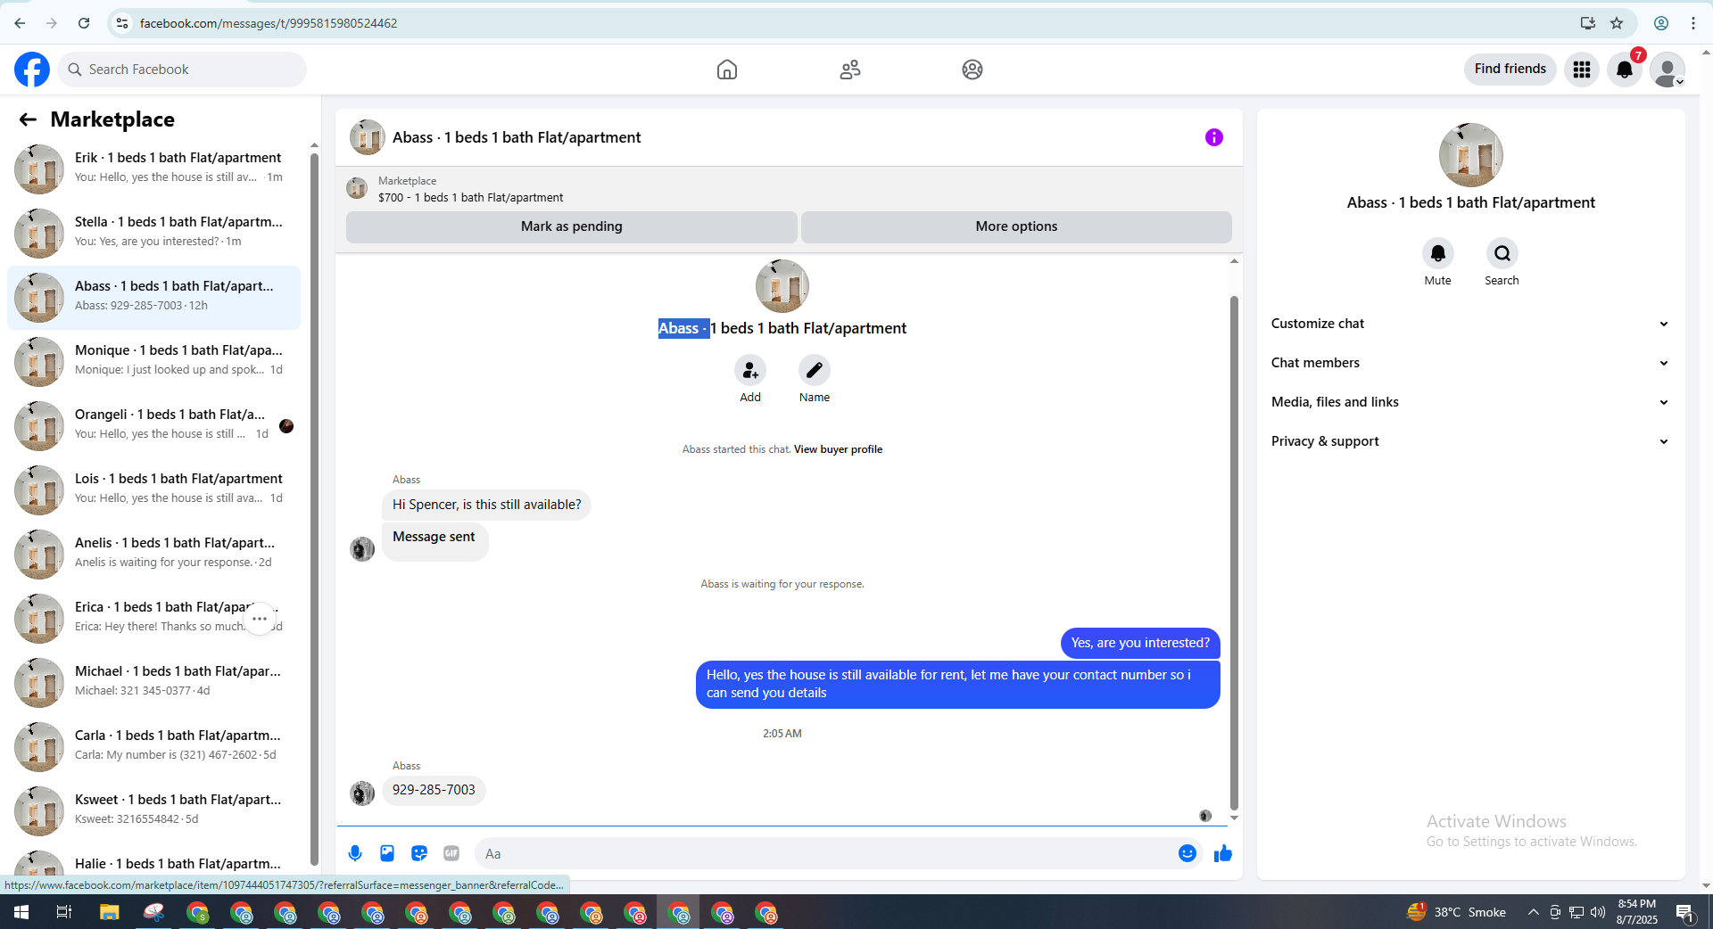
Task: Show hidden system tray icons
Action: [x=1533, y=912]
